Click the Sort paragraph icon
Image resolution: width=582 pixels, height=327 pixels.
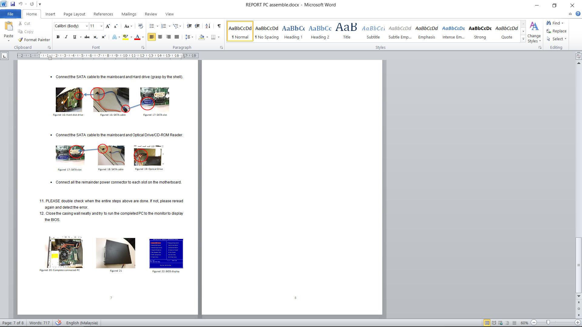click(x=208, y=26)
